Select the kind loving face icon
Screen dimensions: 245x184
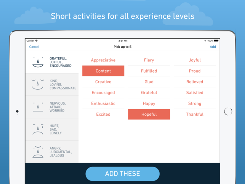[37, 84]
